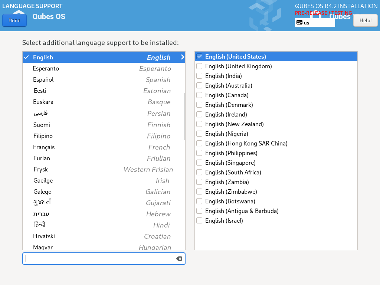
Task: Click the checkmark icon beside English
Action: (x=26, y=57)
